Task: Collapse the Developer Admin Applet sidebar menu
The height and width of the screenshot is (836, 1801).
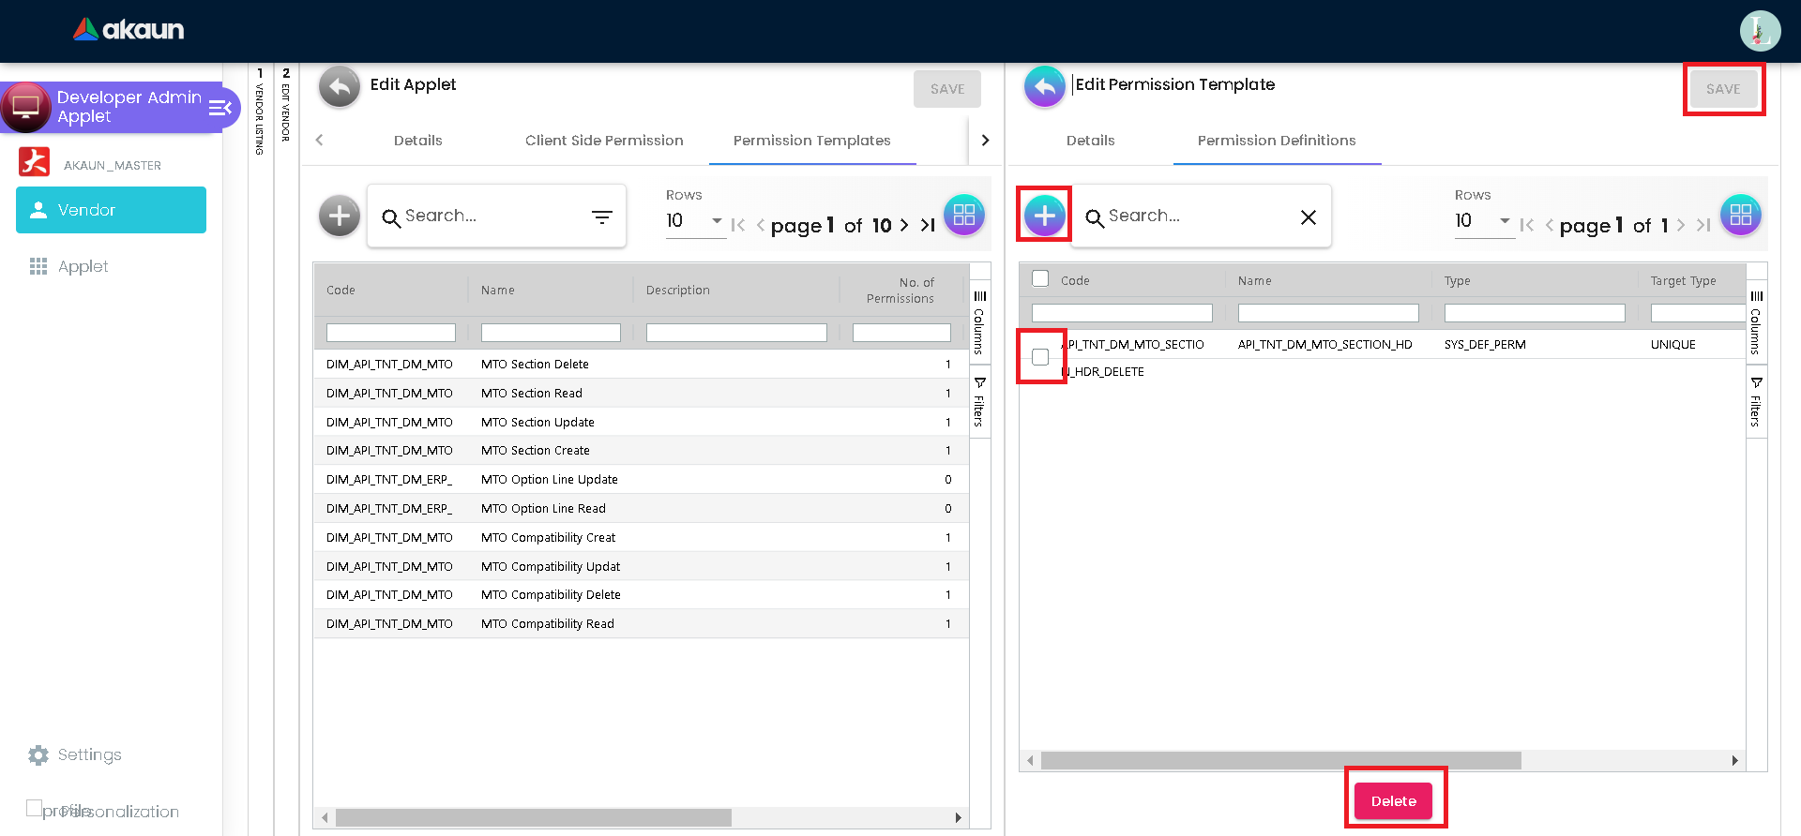Action: click(219, 108)
